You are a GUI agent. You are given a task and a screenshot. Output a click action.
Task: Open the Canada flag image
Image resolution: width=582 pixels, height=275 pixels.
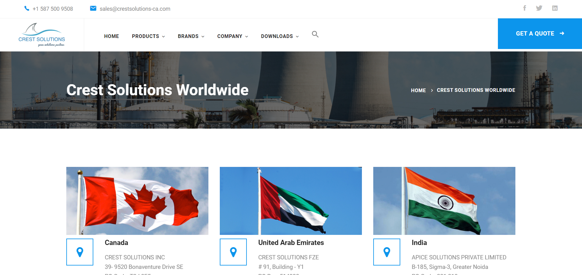tap(137, 201)
